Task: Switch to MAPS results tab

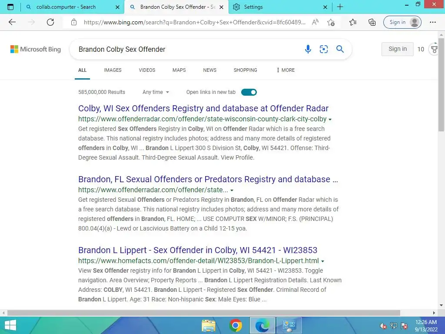Action: pyautogui.click(x=179, y=70)
